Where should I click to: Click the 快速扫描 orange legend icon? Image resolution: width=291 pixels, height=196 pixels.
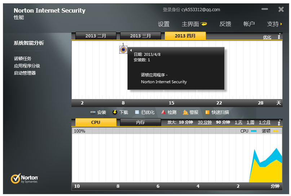(207, 112)
